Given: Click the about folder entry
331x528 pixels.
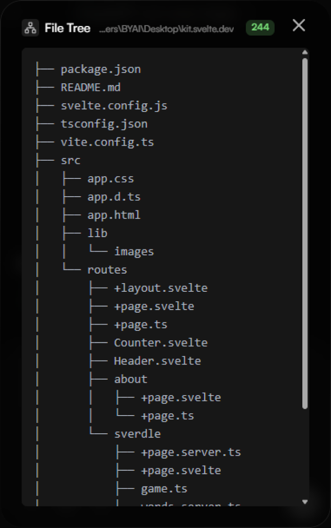Looking at the screenshot, I should pyautogui.click(x=130, y=379).
